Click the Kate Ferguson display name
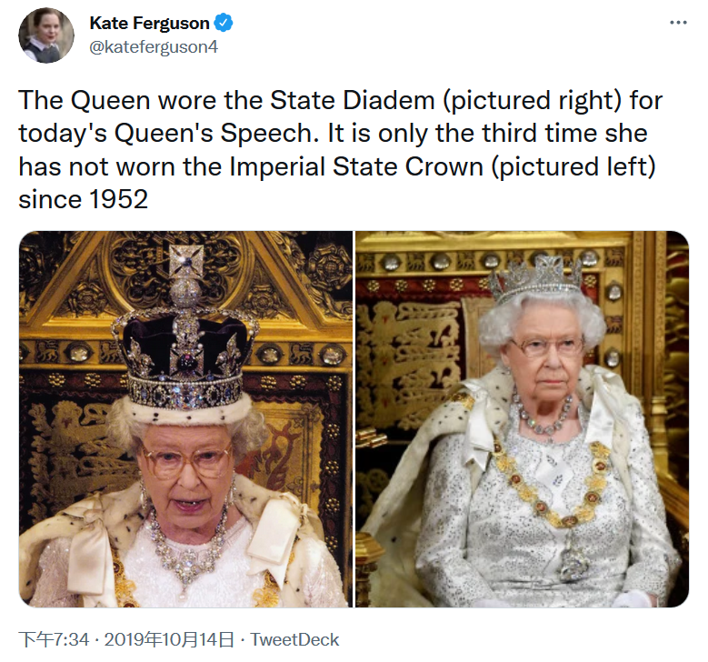708x662 pixels. pyautogui.click(x=149, y=24)
